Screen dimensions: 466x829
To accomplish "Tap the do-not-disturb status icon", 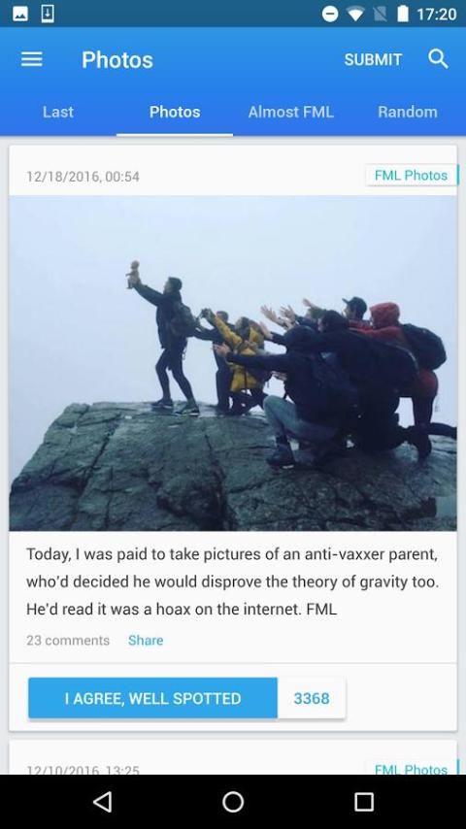I will pos(330,15).
